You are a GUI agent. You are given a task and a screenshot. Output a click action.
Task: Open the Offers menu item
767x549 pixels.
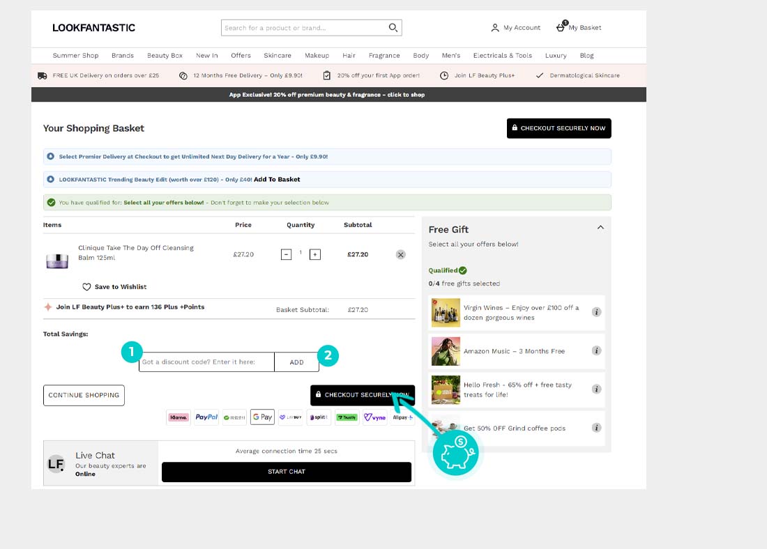point(241,56)
